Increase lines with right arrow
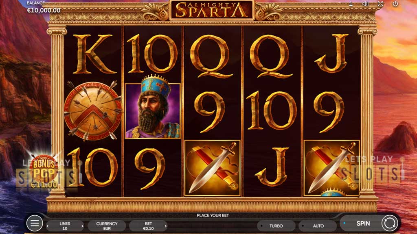Image resolution: width=417 pixels, height=234 pixels. pyautogui.click(x=82, y=226)
